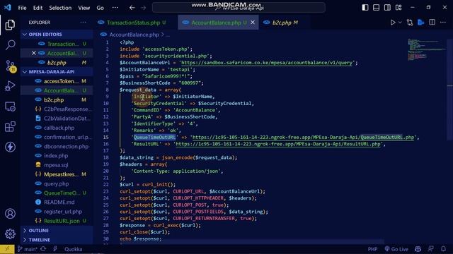The image size is (453, 254).
Task: Open the overflow menu ellipsis in menu bar
Action: point(115,8)
